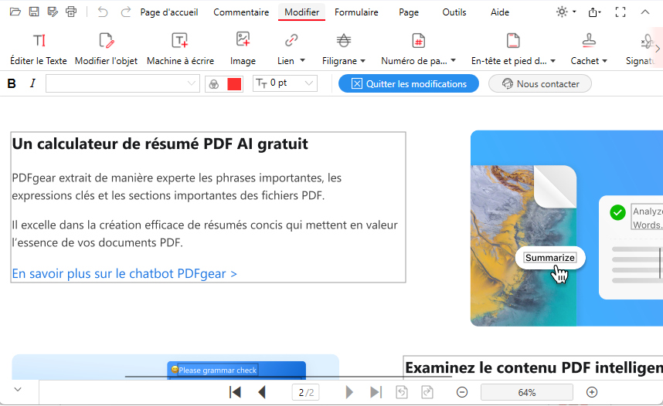The image size is (663, 406).
Task: Click the Summarize button in the illustration
Action: pyautogui.click(x=549, y=258)
